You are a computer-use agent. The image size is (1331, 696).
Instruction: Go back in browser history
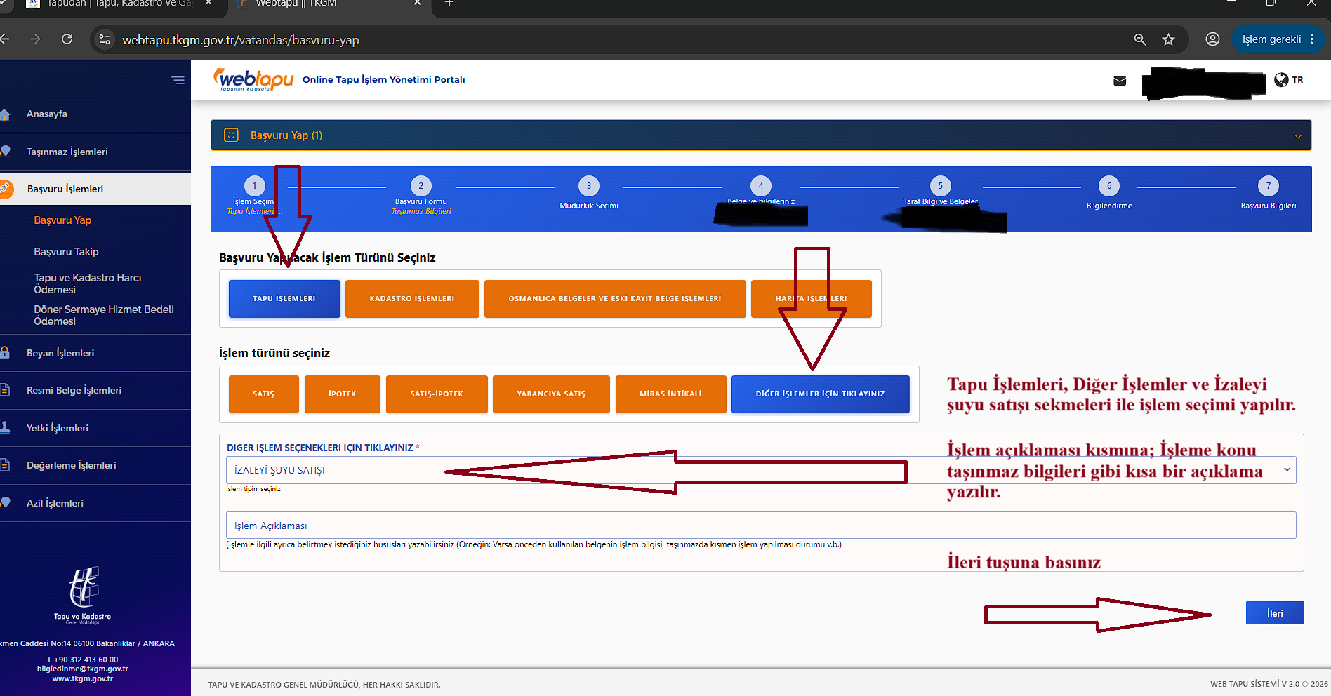[x=4, y=39]
